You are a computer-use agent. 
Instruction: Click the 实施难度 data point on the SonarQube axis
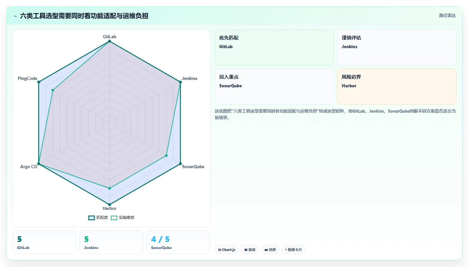coord(166,156)
